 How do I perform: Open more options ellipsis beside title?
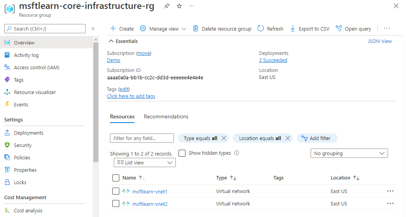tap(192, 6)
